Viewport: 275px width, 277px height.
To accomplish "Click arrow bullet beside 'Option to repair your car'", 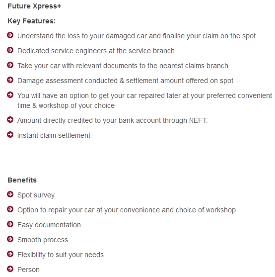I will tap(10, 209).
